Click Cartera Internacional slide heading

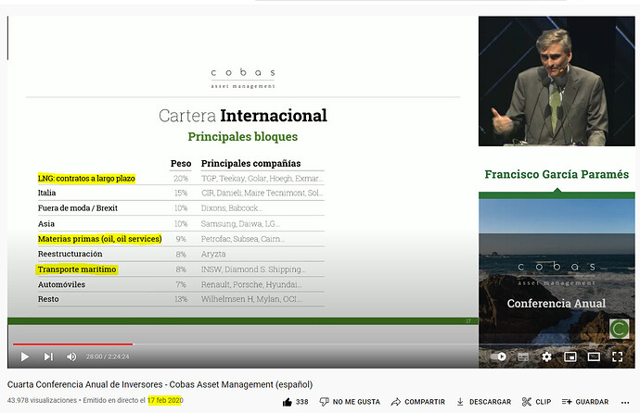pos(243,116)
